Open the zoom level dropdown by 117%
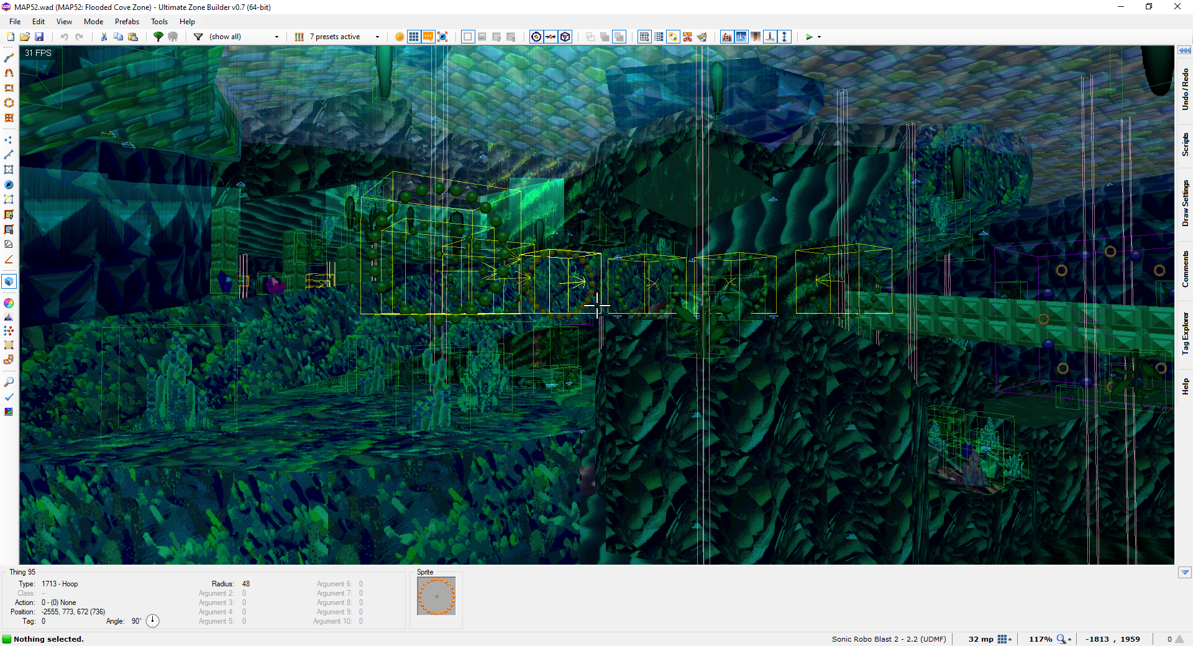The width and height of the screenshot is (1193, 646). (1064, 639)
